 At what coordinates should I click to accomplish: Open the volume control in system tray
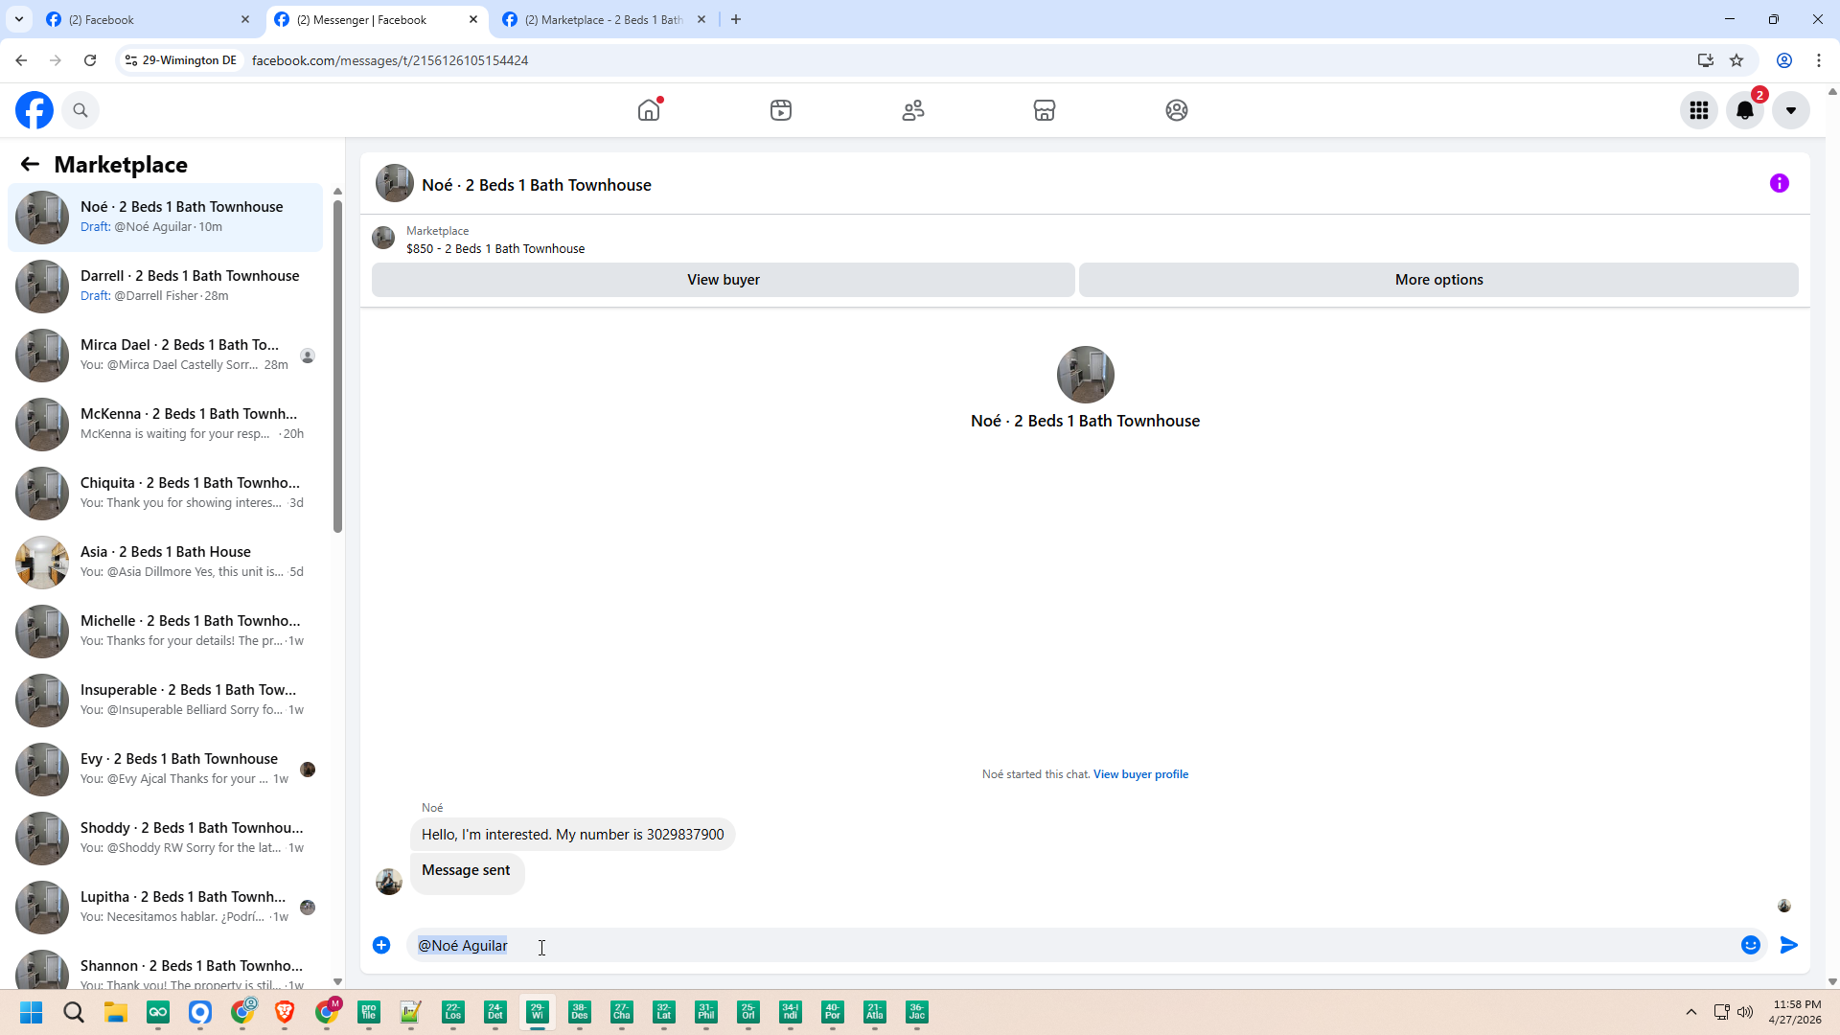[1745, 1012]
